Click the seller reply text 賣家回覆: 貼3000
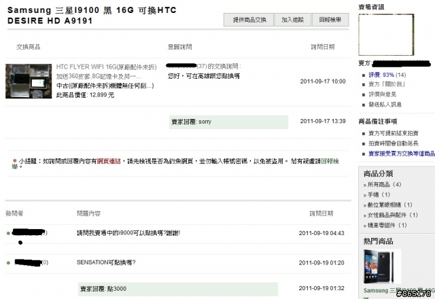Screen dimensions: 435x299 [x=103, y=289]
